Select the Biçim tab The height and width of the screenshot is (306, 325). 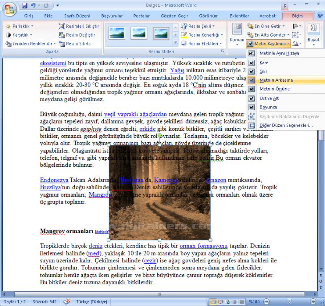coord(297,16)
